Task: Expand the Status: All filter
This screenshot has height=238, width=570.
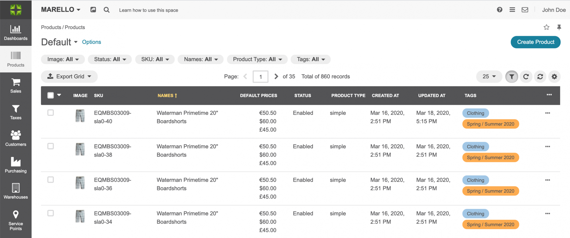Action: click(110, 59)
